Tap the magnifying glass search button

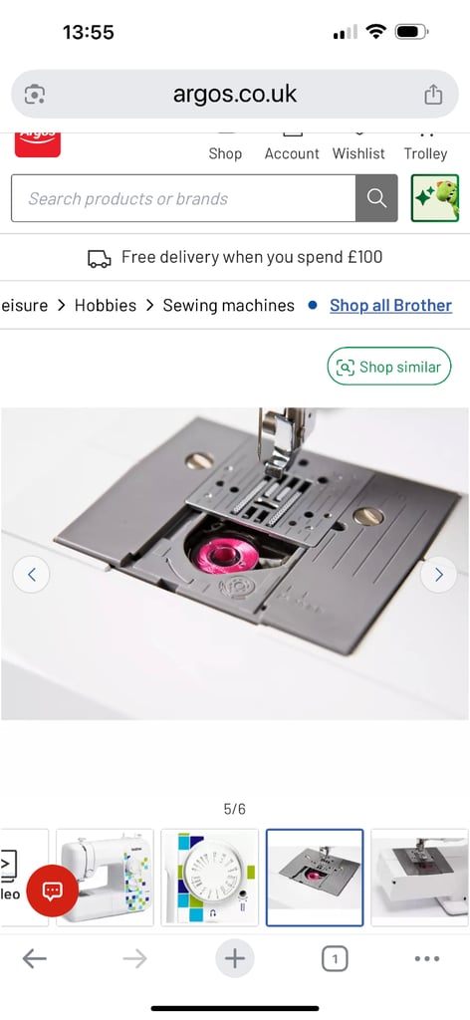(x=376, y=198)
